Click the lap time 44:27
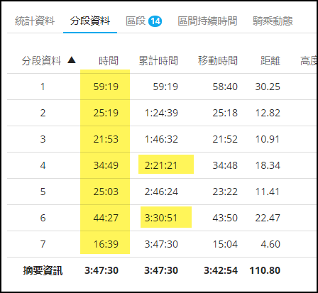Viewport: 318px width, 293px height. point(106,218)
